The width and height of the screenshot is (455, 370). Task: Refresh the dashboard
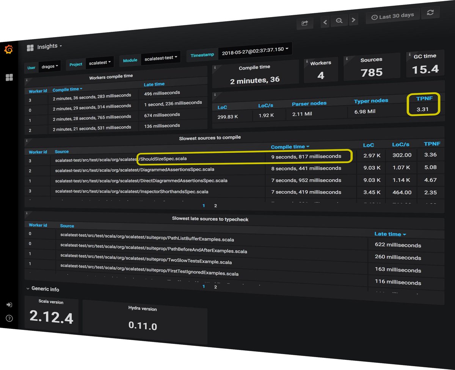pos(430,12)
